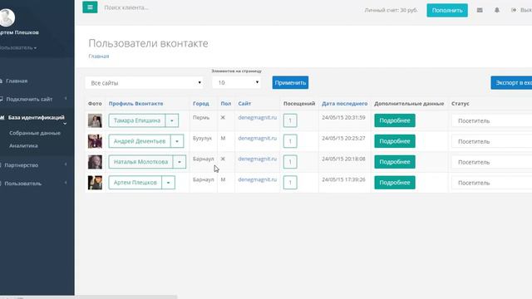Click the Экспорт в excel button
532x299 pixels.
click(511, 83)
